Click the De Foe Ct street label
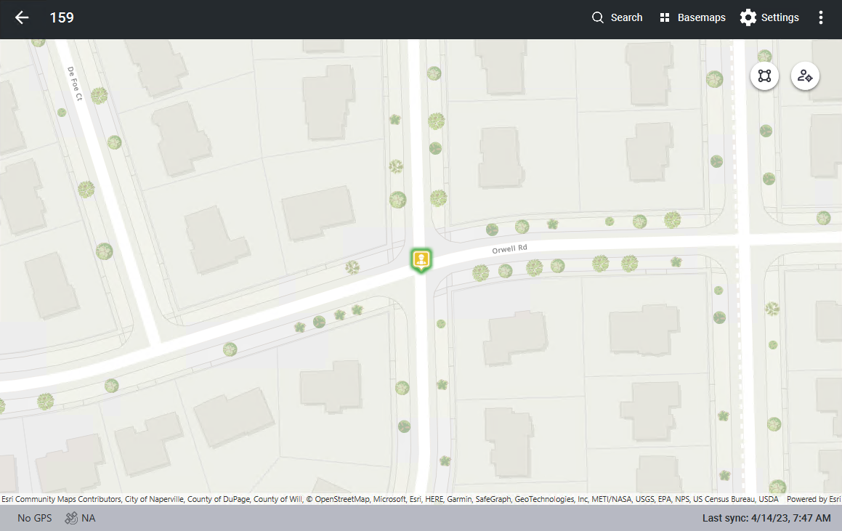 (x=77, y=84)
